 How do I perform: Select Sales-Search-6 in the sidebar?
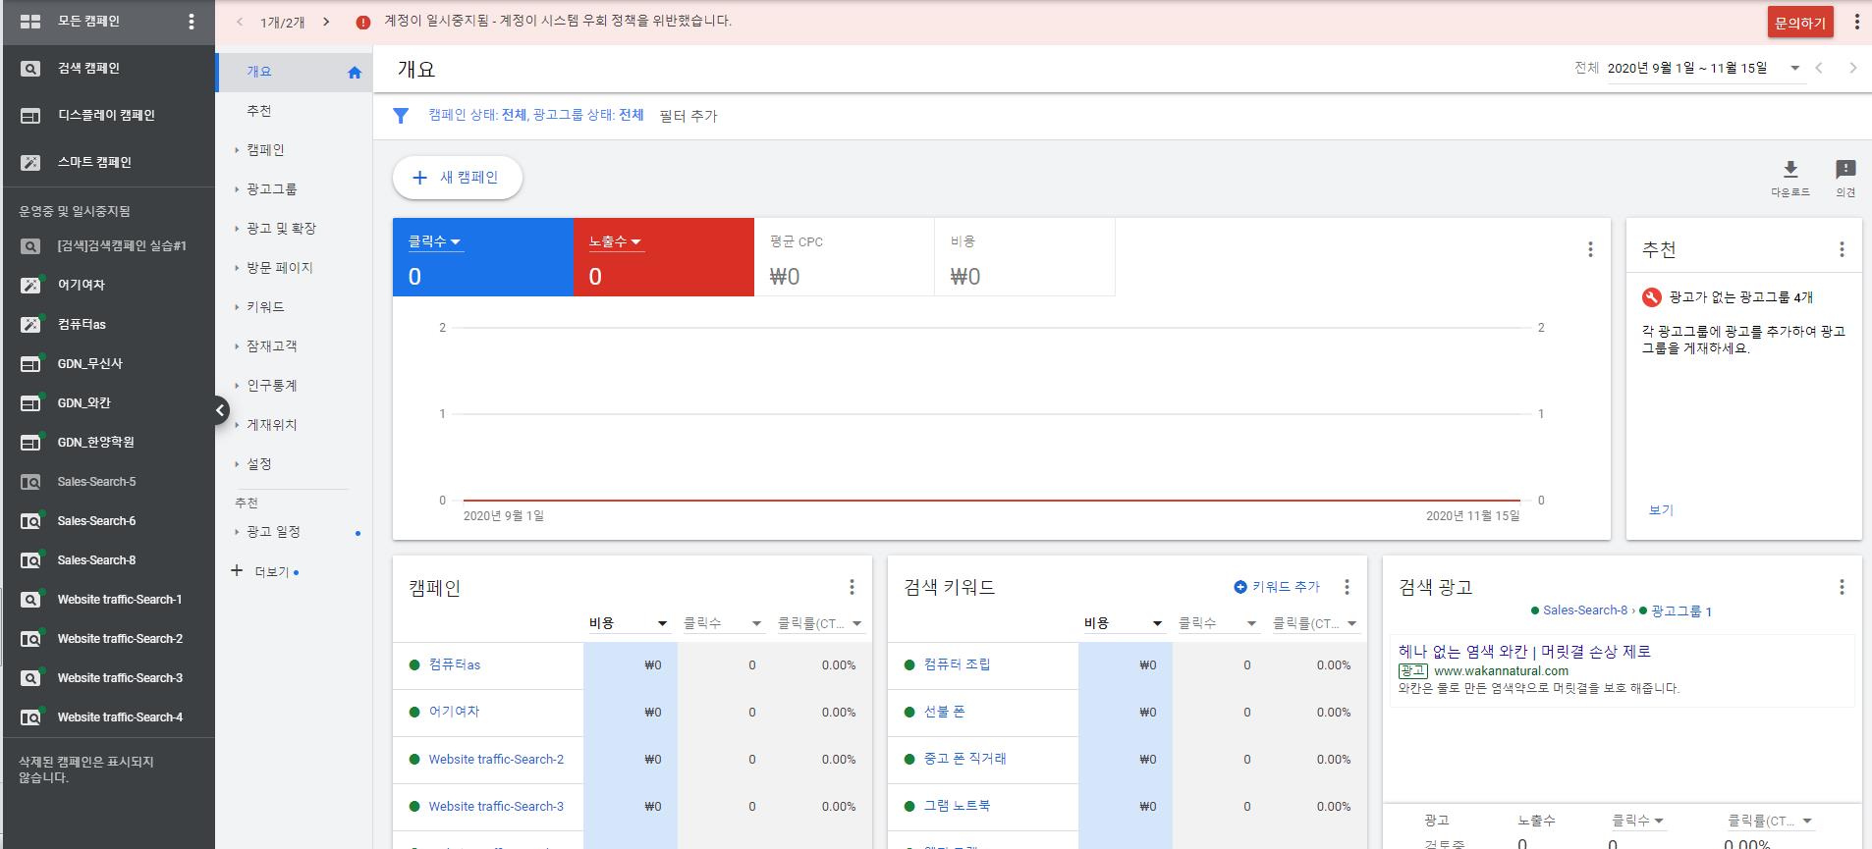[96, 521]
